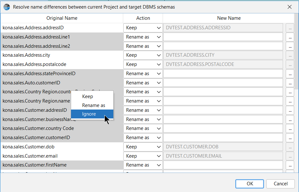The height and width of the screenshot is (192, 299).
Task: Click the Action column header
Action: [143, 18]
